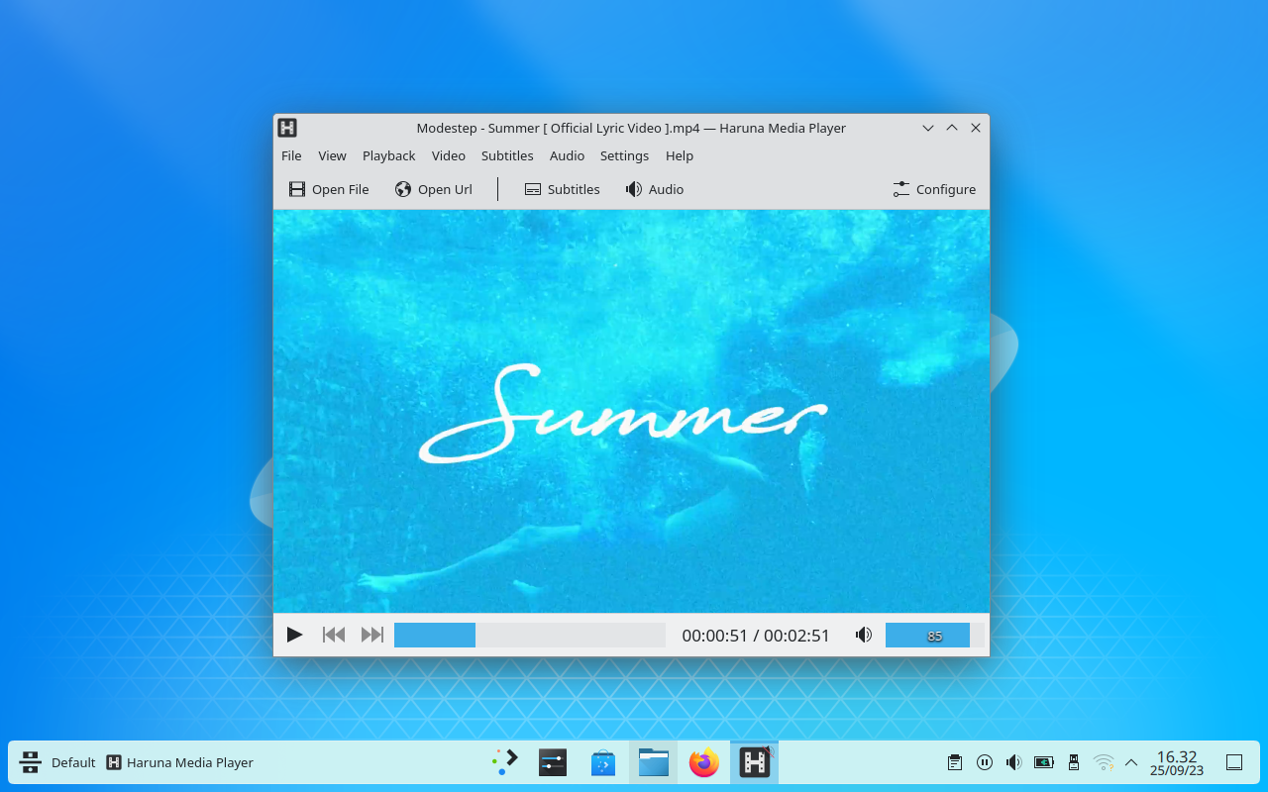Click the Haruna icon in the title bar
The height and width of the screenshot is (792, 1268).
(x=287, y=128)
